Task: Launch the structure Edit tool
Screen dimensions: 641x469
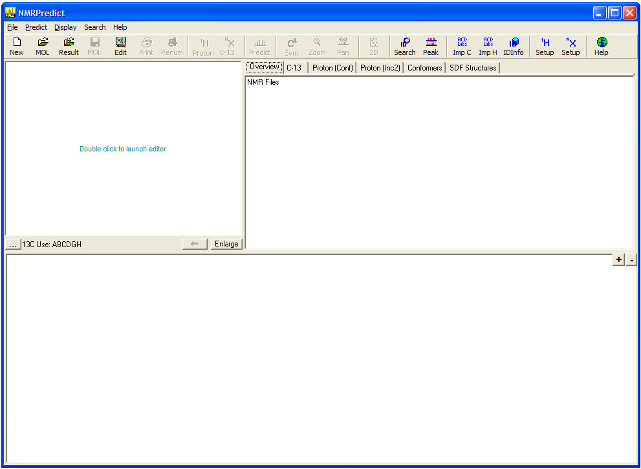Action: (120, 47)
